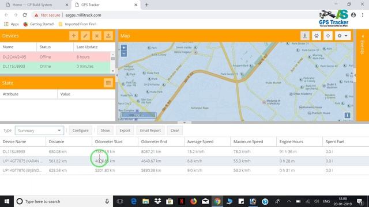
Task: Open the report Type Summary dropdown
Action: click(x=39, y=131)
